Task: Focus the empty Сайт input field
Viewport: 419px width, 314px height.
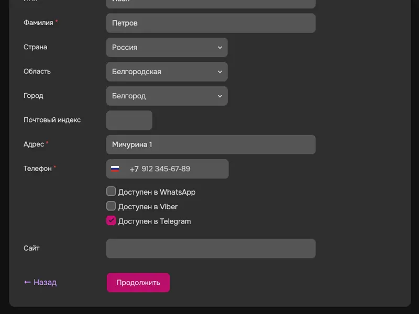Action: pos(211,249)
